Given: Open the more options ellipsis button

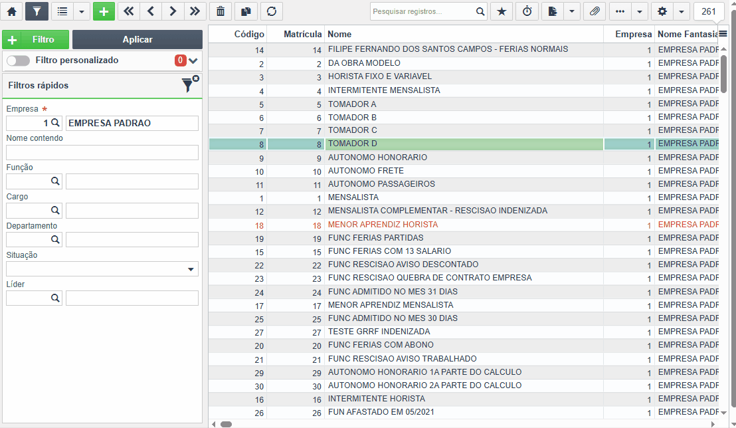Looking at the screenshot, I should coord(620,11).
